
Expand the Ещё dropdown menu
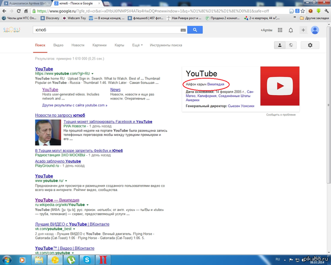pyautogui.click(x=137, y=45)
